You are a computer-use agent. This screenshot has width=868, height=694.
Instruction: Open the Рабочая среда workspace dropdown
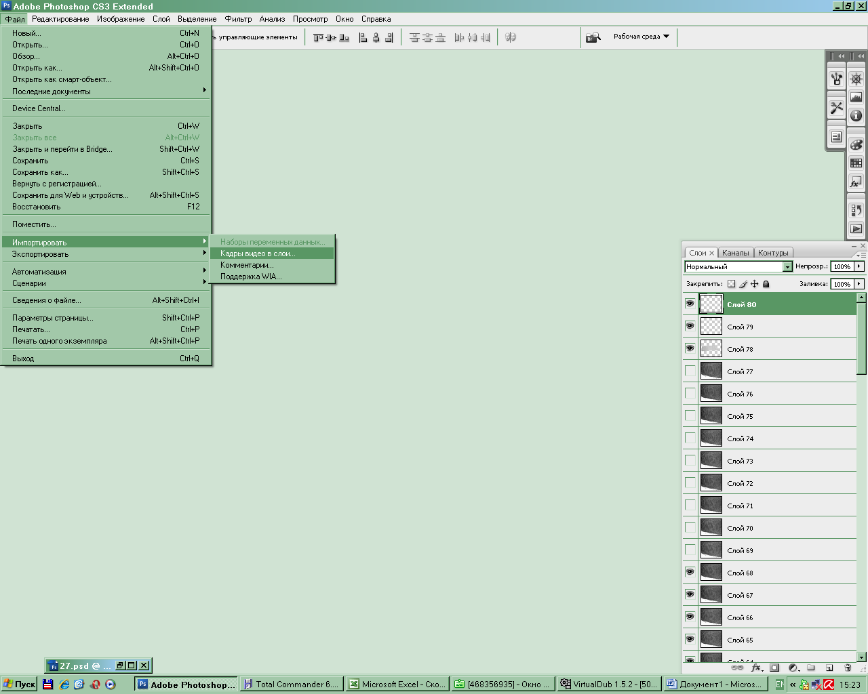[x=641, y=37]
